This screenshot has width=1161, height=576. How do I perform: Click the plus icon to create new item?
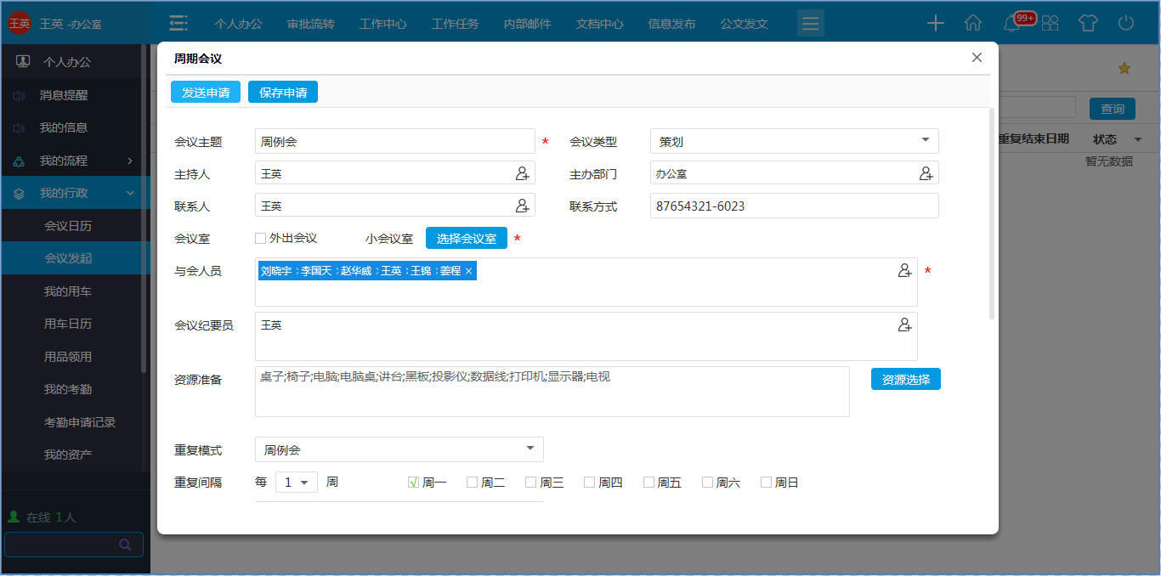tap(935, 24)
